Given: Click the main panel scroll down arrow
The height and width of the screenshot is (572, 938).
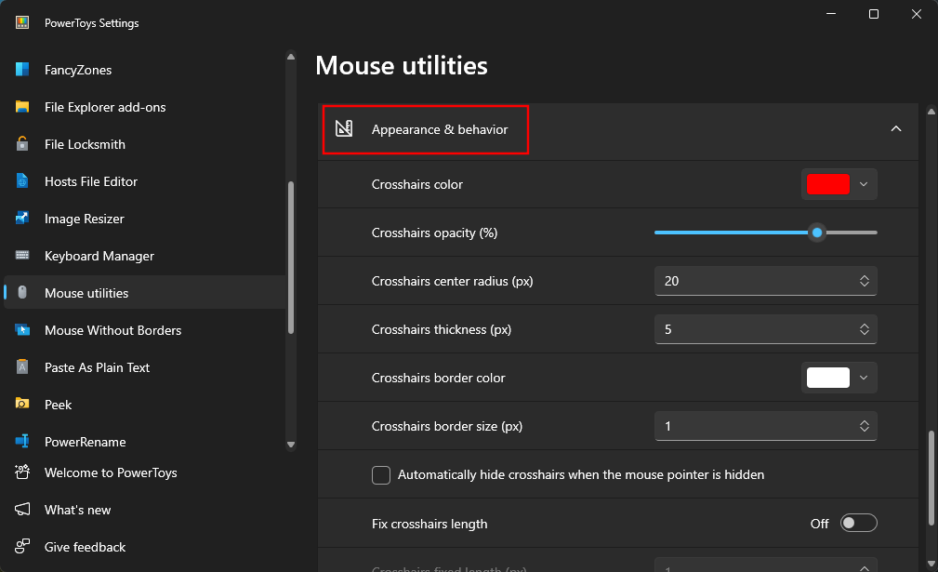Looking at the screenshot, I should (931, 564).
